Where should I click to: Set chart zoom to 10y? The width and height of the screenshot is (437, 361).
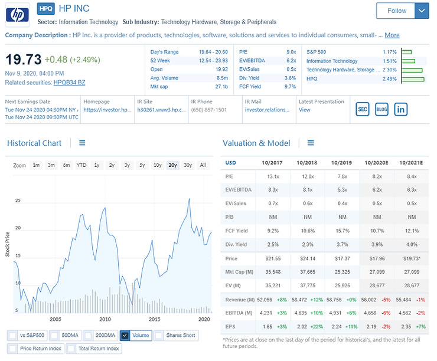click(158, 165)
